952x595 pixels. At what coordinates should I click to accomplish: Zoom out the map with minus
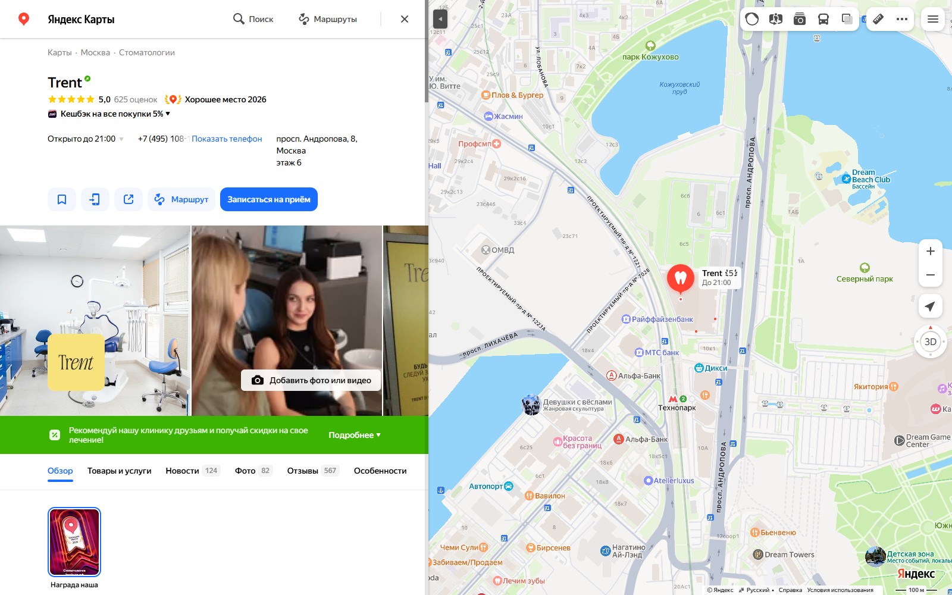tap(931, 275)
